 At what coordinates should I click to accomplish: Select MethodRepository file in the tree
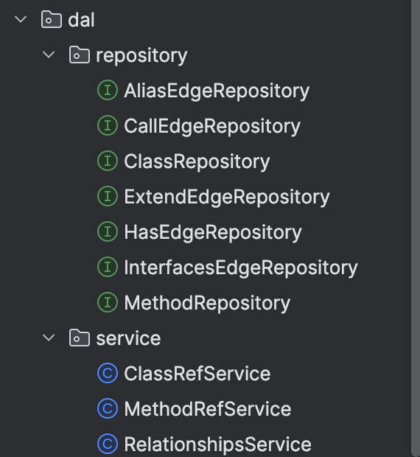point(207,302)
